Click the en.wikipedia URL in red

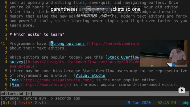pyautogui.click(x=114, y=44)
